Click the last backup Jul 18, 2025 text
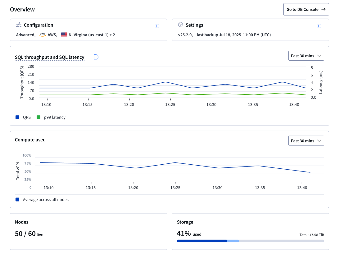 click(x=234, y=35)
